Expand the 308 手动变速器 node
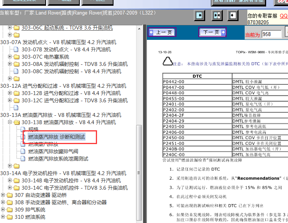The image size is (288, 223). 3,202
